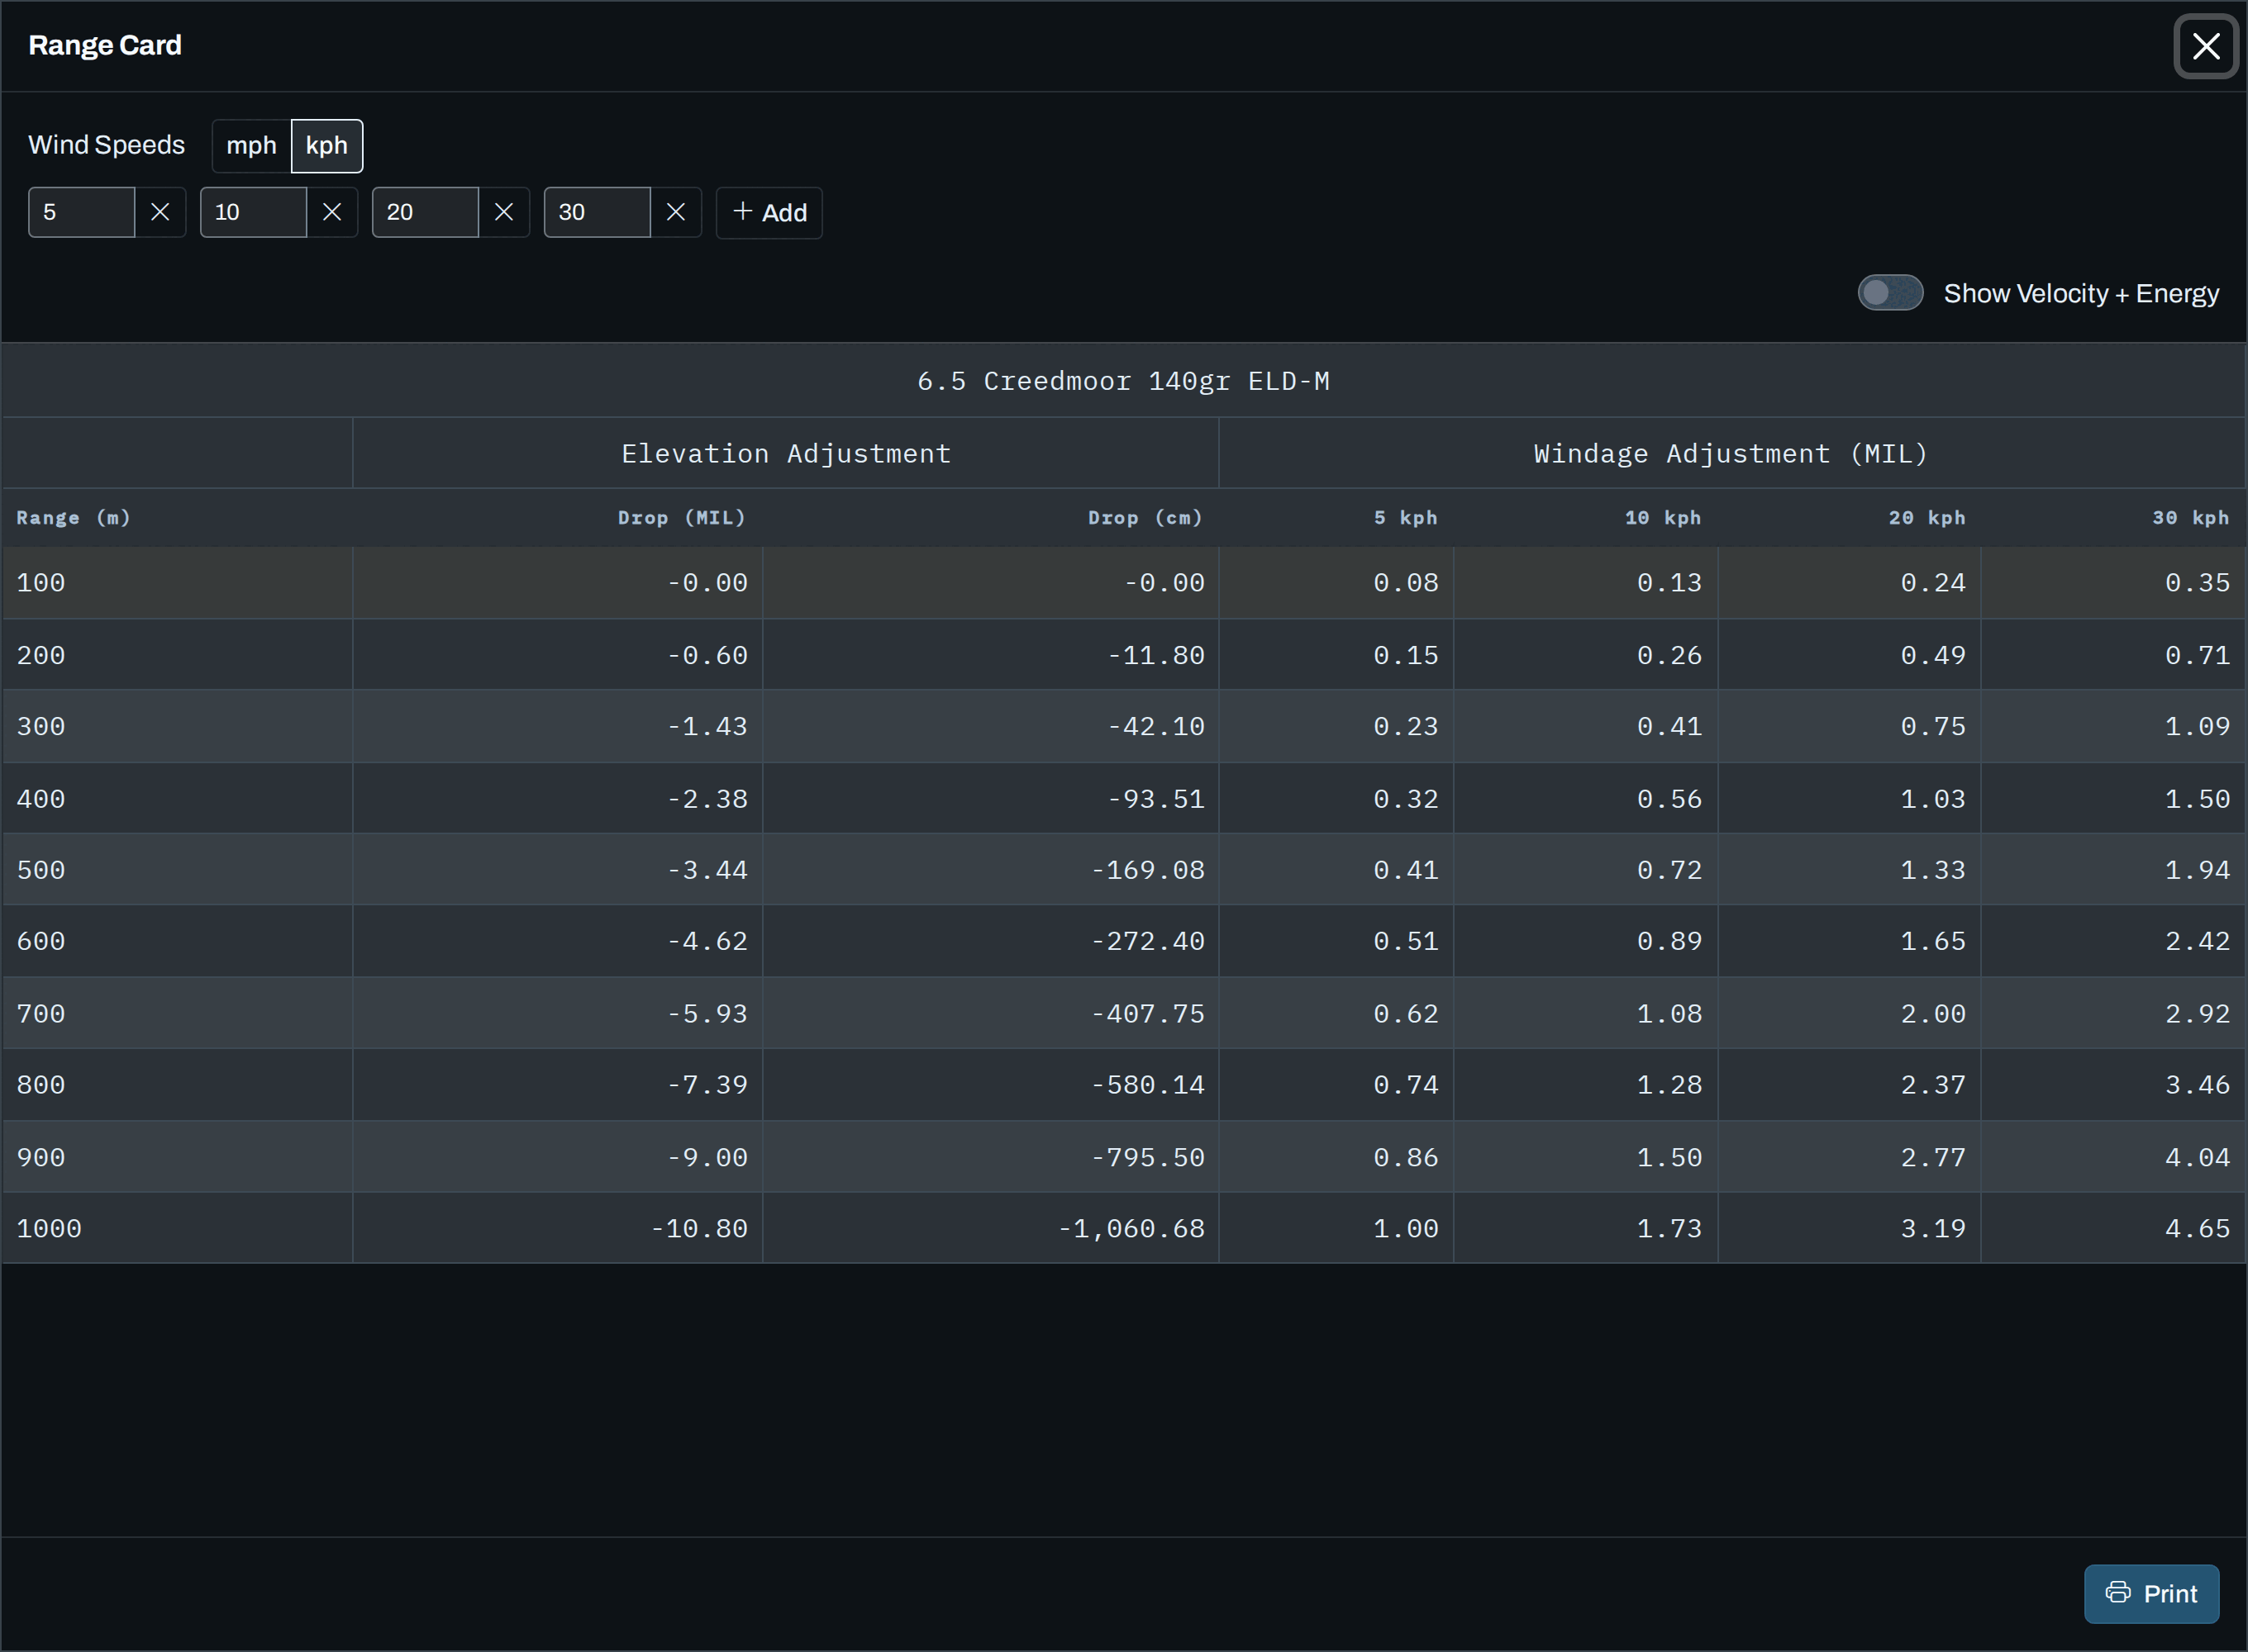Select the 300 range row cell
Image resolution: width=2248 pixels, height=1652 pixels.
[178, 726]
